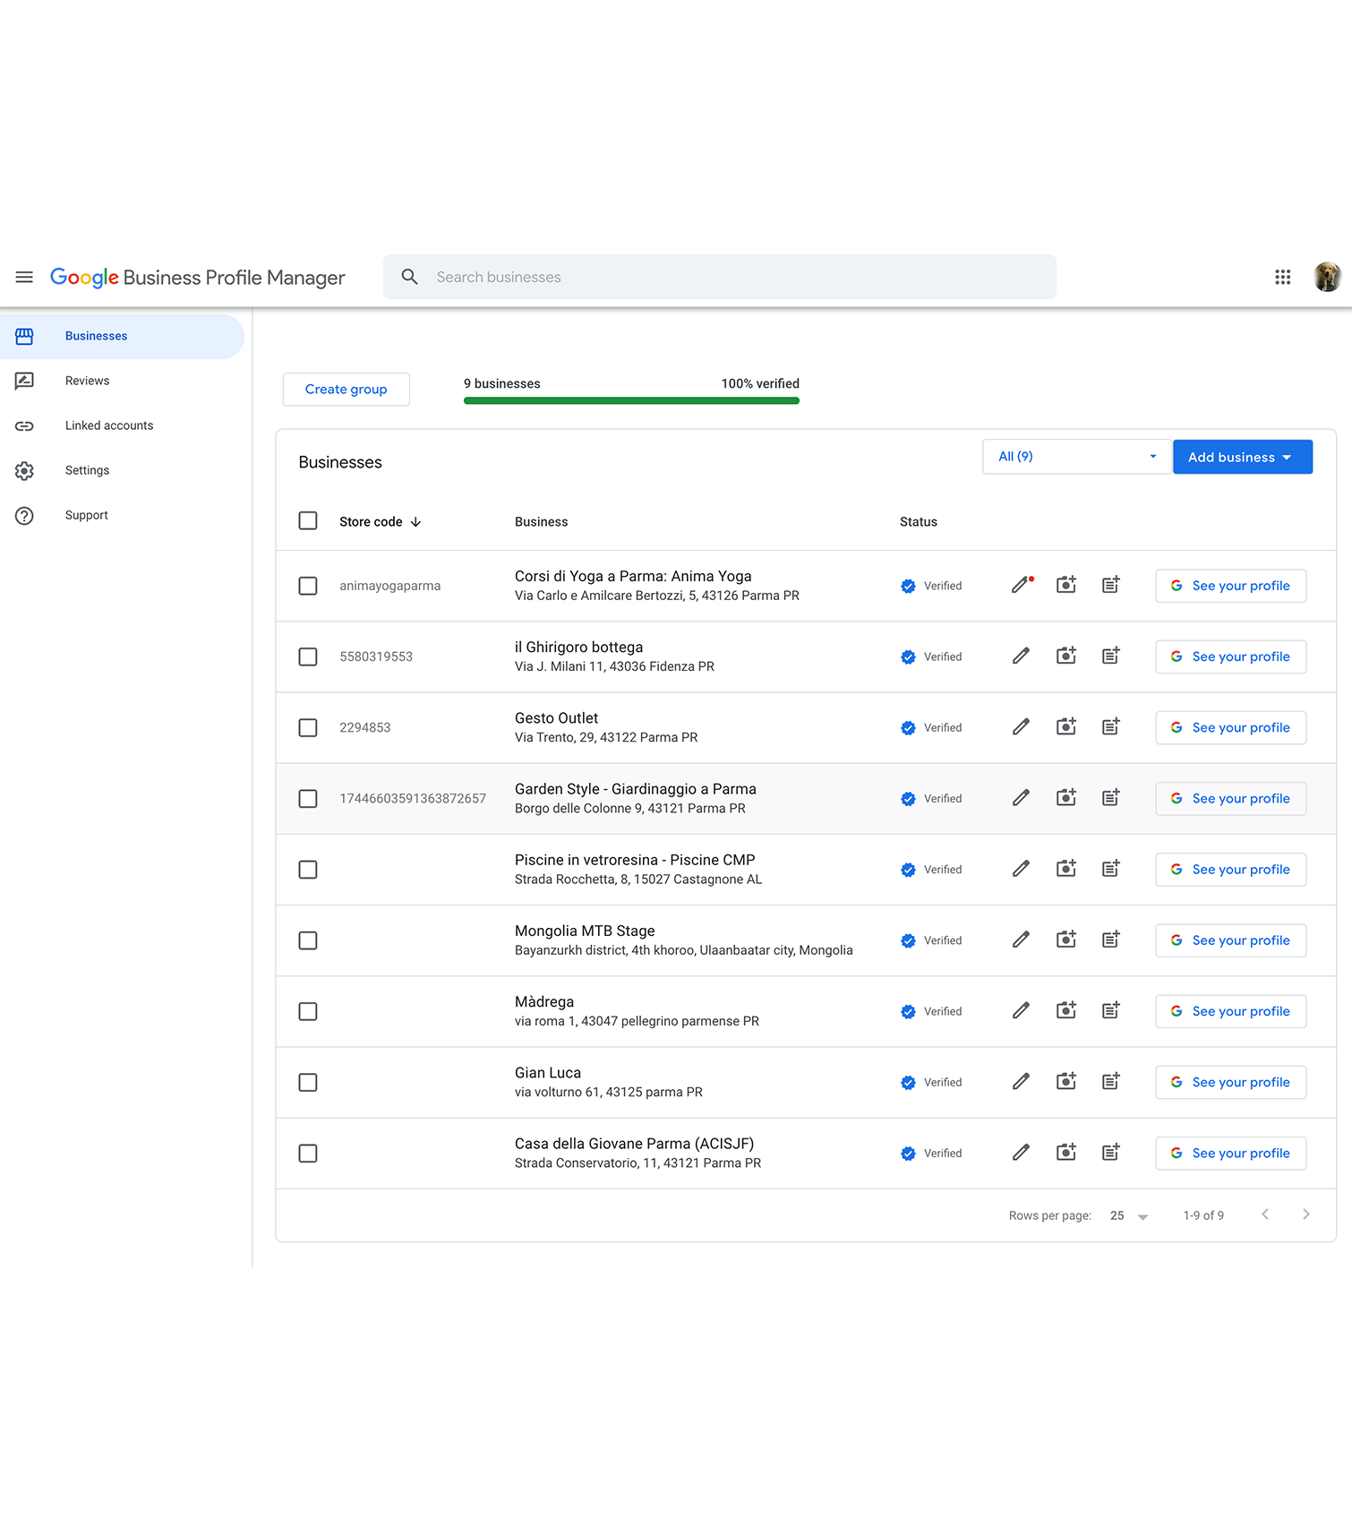Edit profile for Garden Style Giardinaggio
Screen dimensions: 1352x1519
(1021, 798)
